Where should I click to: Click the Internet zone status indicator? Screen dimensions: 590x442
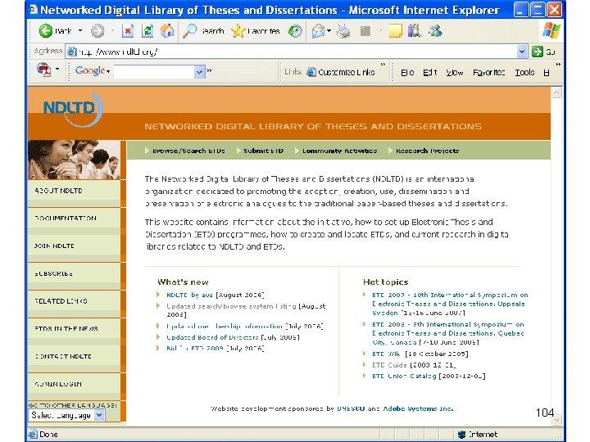click(x=478, y=434)
